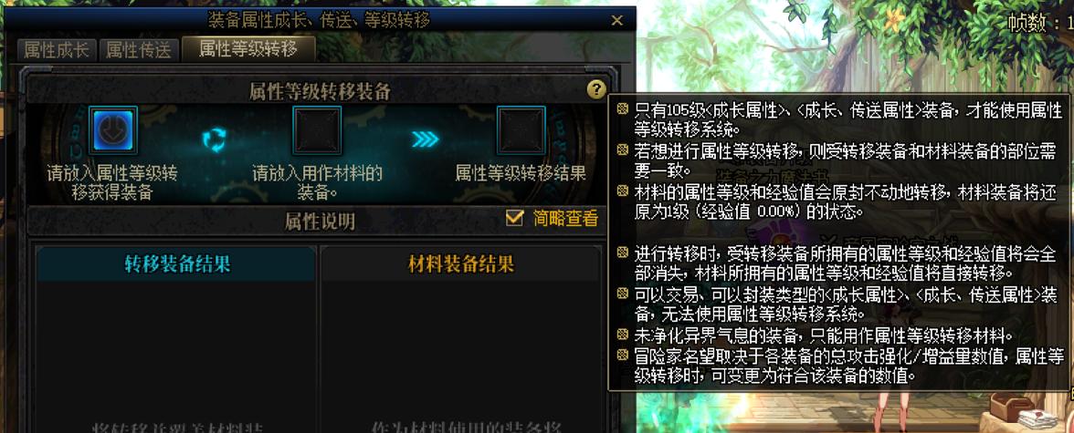Click the circular swap arrows icon
The height and width of the screenshot is (433, 1074).
coord(215,139)
